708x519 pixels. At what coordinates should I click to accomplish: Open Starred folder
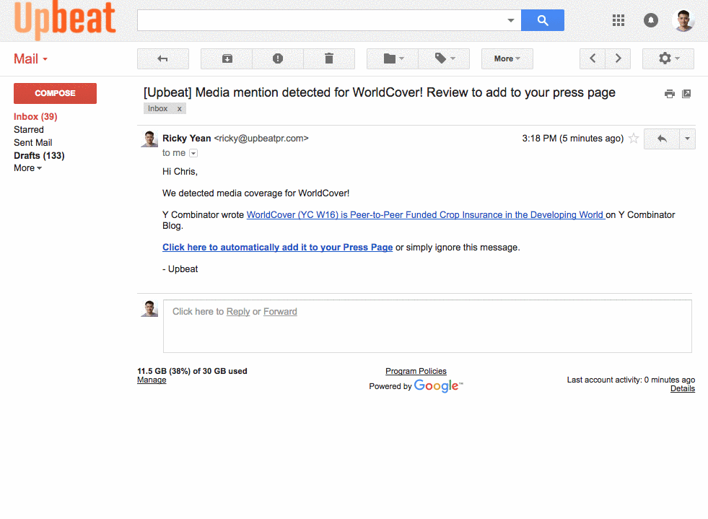(28, 130)
